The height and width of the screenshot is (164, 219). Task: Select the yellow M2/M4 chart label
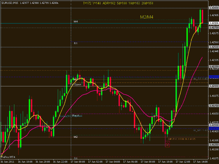(x=147, y=17)
